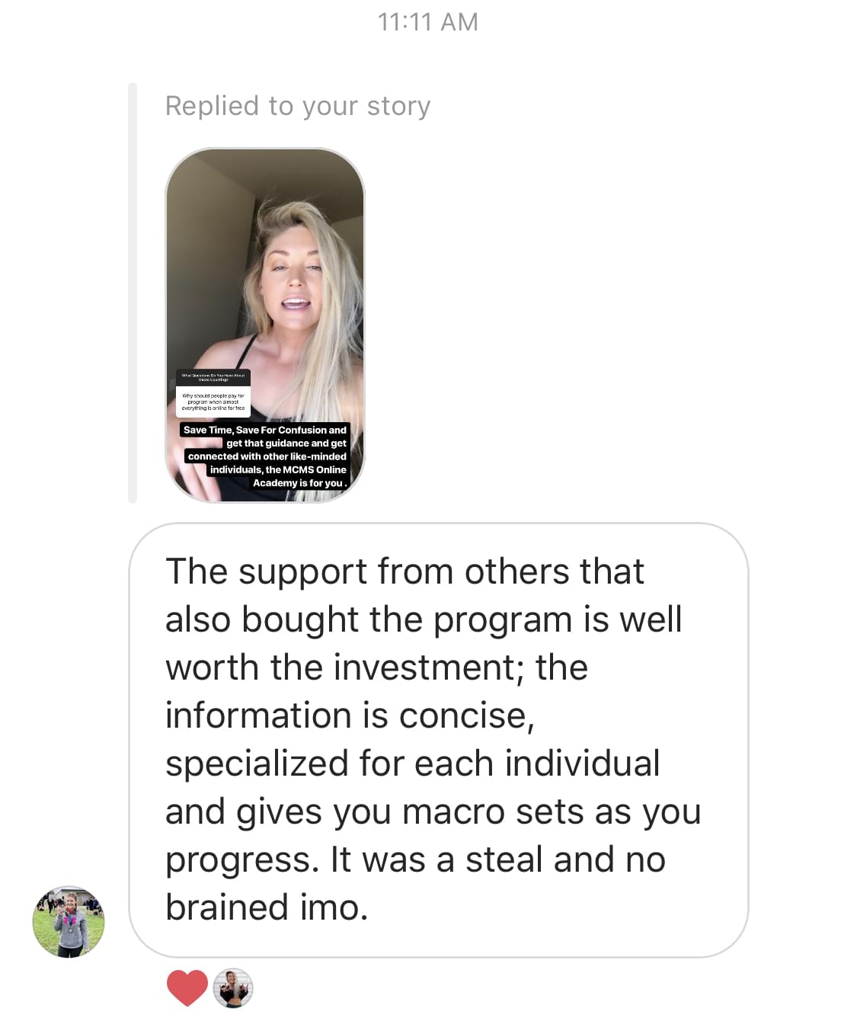Select the 'brained imo.' text line
The image size is (857, 1018).
click(267, 907)
